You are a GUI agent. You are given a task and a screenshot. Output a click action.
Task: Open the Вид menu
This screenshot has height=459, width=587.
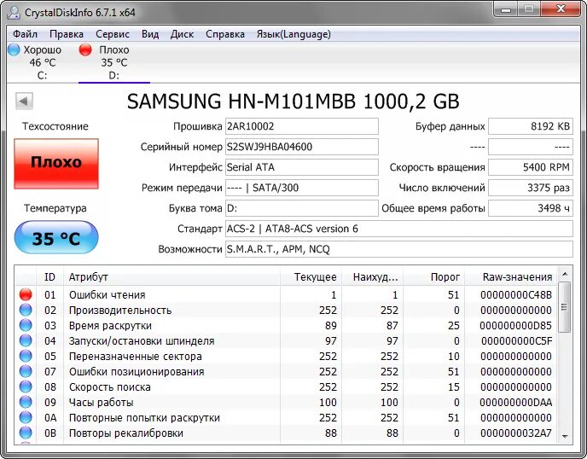[150, 34]
